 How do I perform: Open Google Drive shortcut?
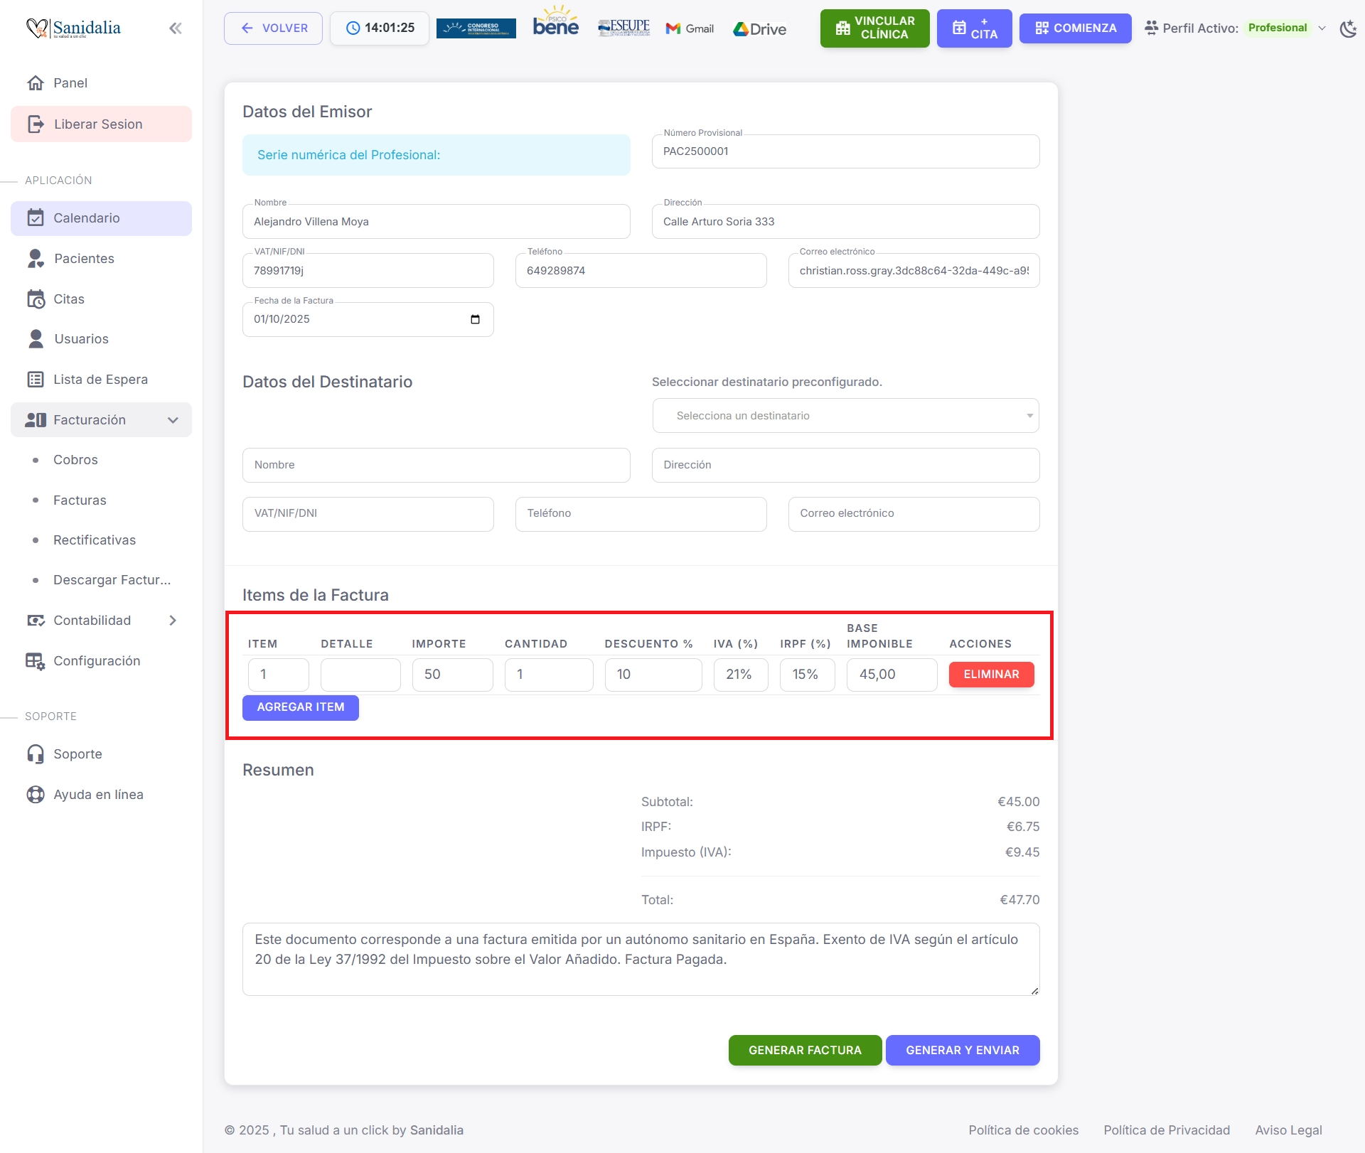coord(759,29)
